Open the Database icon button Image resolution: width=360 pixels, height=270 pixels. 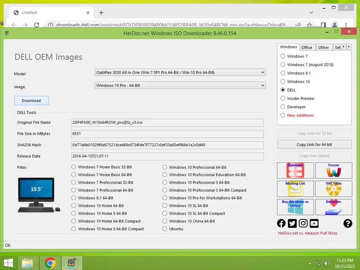(295, 171)
